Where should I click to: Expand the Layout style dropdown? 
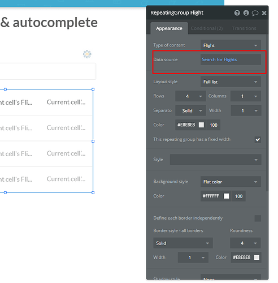point(231,82)
